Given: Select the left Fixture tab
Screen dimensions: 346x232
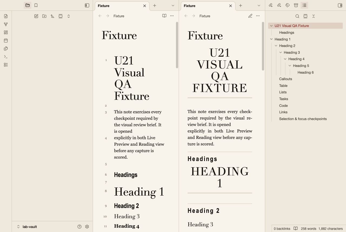Looking at the screenshot, I should [122, 6].
